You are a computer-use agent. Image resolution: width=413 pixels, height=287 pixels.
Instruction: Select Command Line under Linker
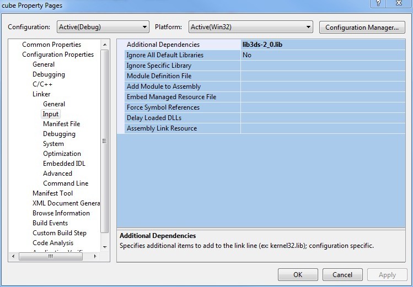pos(66,183)
